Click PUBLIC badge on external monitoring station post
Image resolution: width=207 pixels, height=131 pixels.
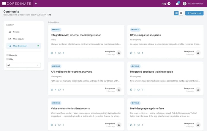coord(56,30)
